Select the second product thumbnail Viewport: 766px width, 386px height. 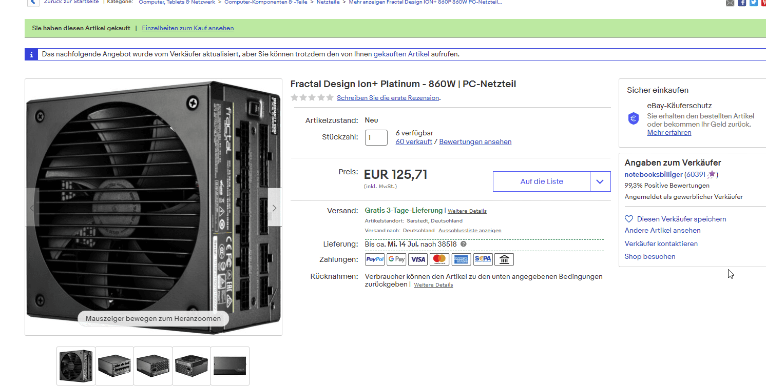114,365
